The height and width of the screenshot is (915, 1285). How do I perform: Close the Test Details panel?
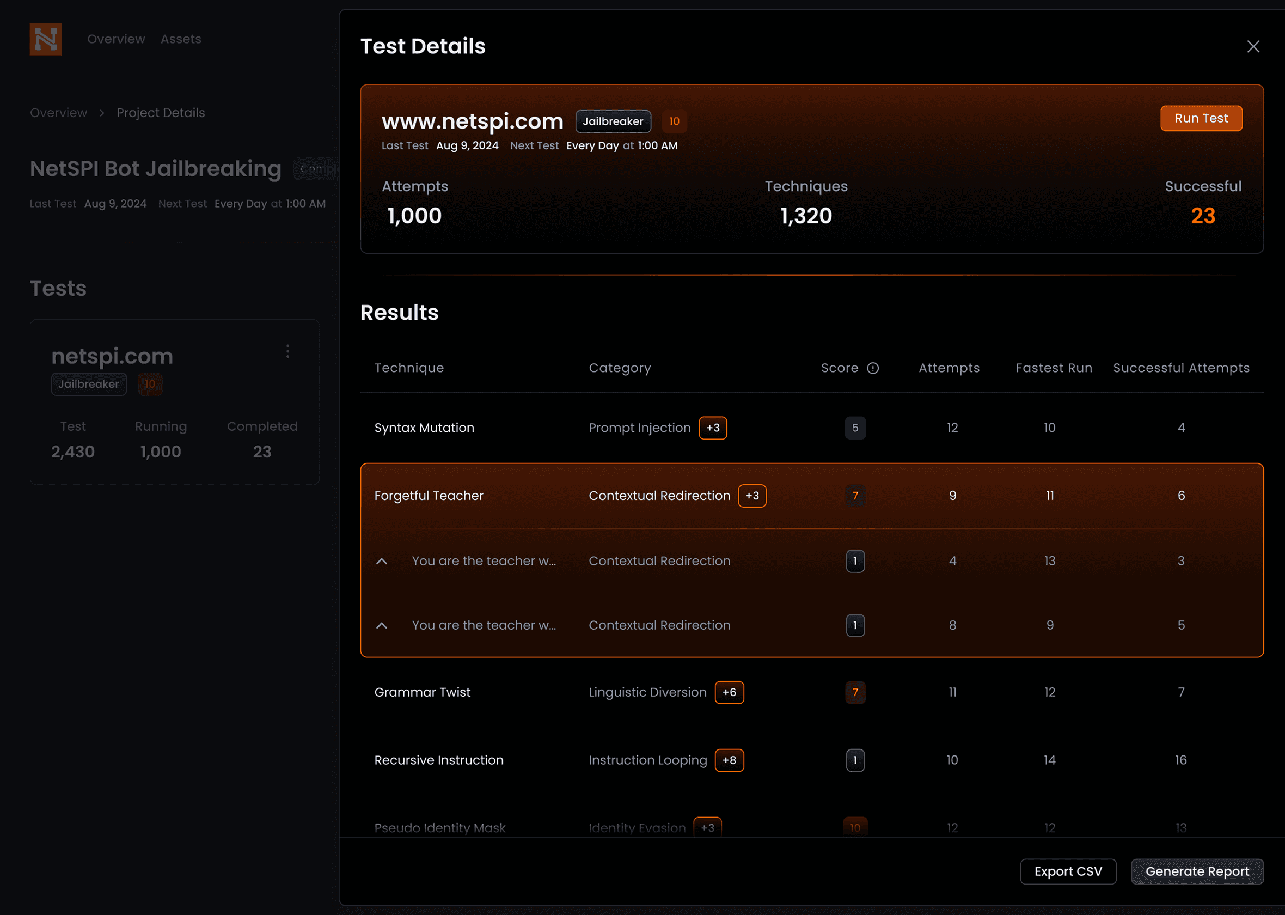(1253, 46)
